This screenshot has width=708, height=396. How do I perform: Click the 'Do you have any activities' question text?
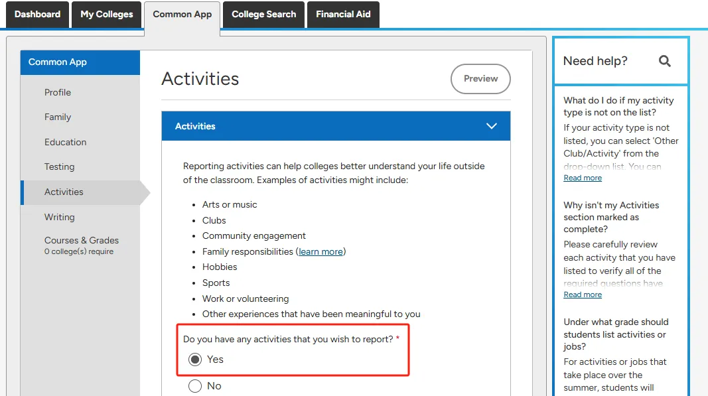click(288, 339)
